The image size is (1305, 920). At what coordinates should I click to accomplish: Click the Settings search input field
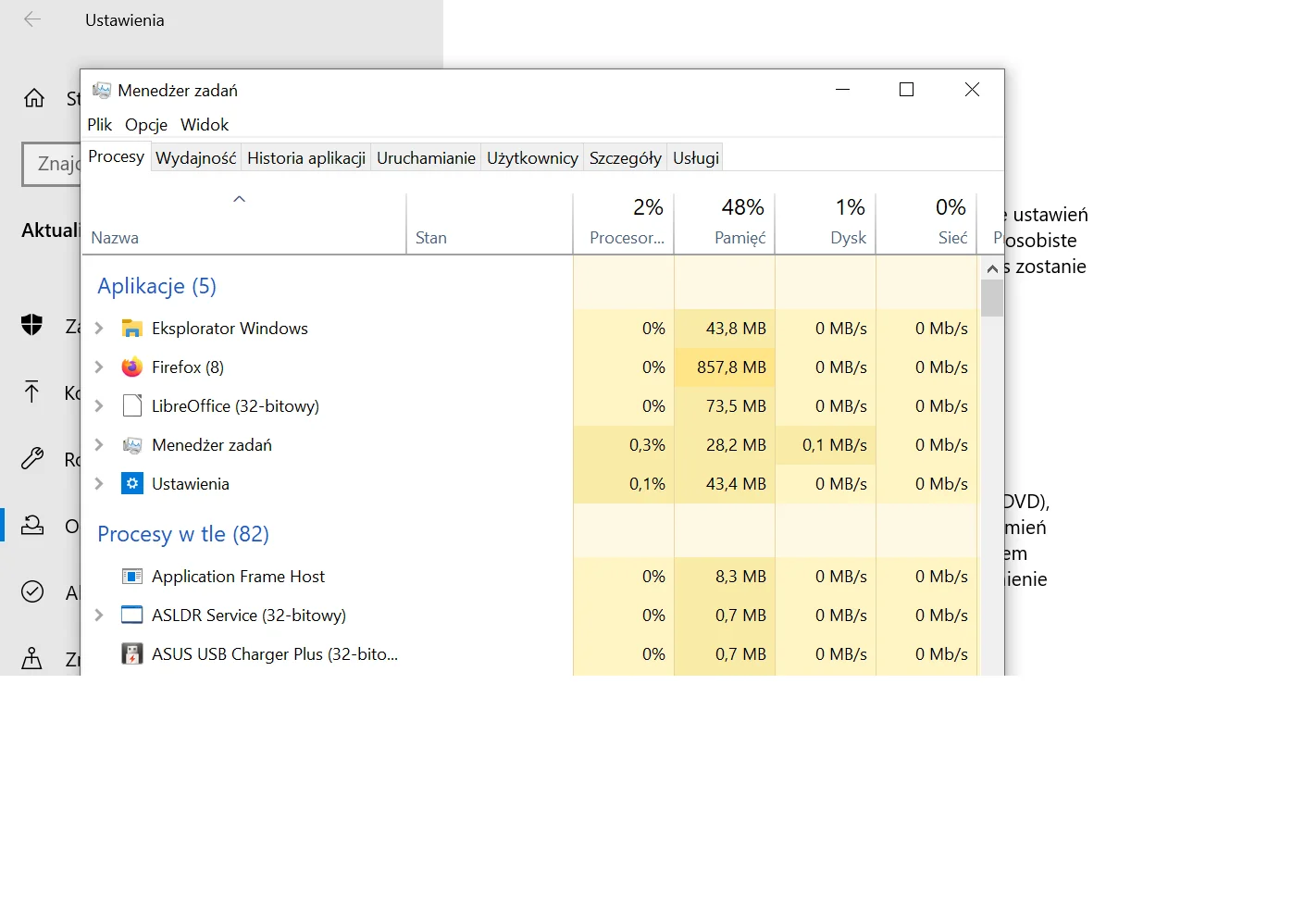(x=52, y=164)
